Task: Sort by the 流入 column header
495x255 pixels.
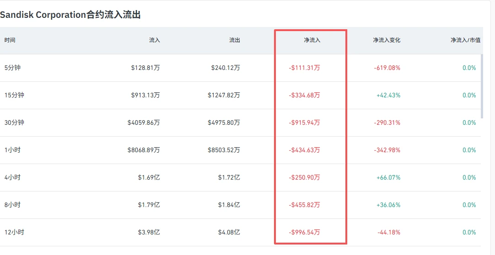Action: coord(155,40)
